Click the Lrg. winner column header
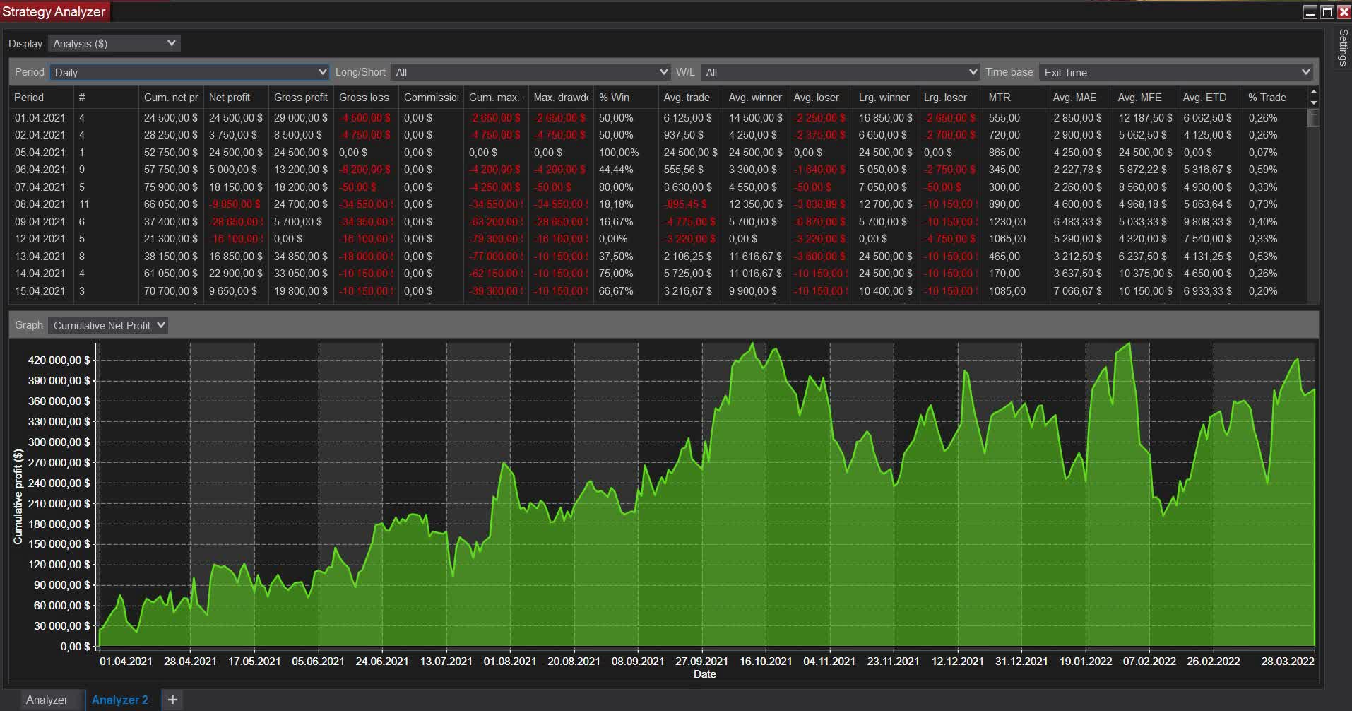1352x711 pixels. [885, 98]
